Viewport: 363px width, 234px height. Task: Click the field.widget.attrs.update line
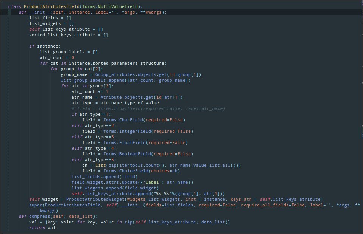[132, 182]
